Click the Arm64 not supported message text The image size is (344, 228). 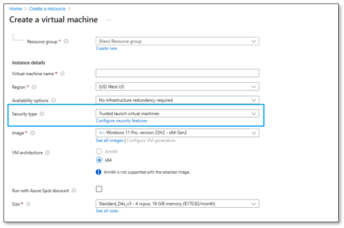(x=147, y=172)
